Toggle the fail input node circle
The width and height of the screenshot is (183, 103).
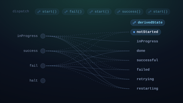(43, 66)
